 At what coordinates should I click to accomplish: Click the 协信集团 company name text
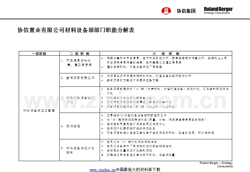pos(186,11)
